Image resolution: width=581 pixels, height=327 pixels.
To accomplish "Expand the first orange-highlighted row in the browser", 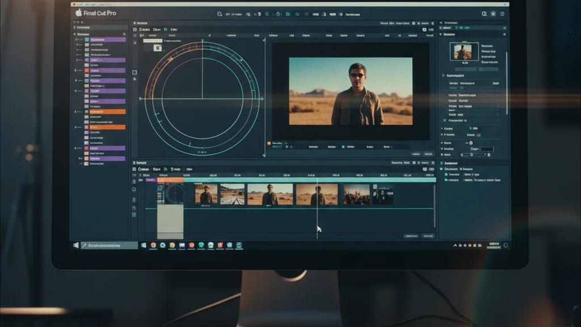I will tap(76, 112).
